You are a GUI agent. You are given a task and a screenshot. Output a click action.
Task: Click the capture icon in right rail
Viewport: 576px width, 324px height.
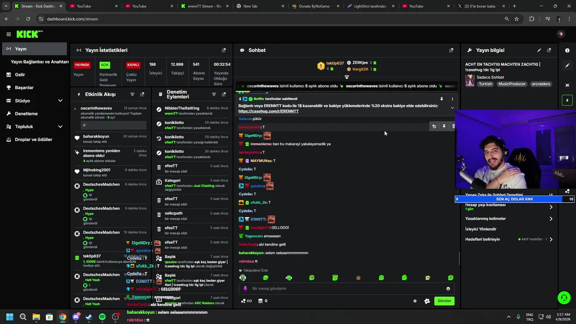[567, 85]
